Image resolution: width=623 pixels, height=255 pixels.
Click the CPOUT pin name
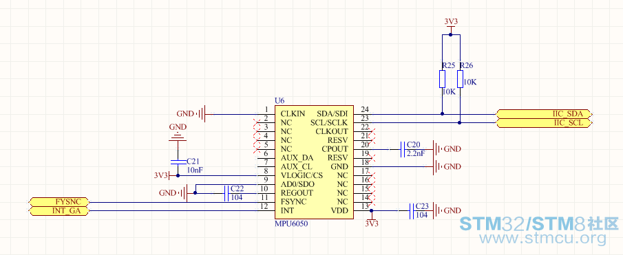click(x=335, y=148)
